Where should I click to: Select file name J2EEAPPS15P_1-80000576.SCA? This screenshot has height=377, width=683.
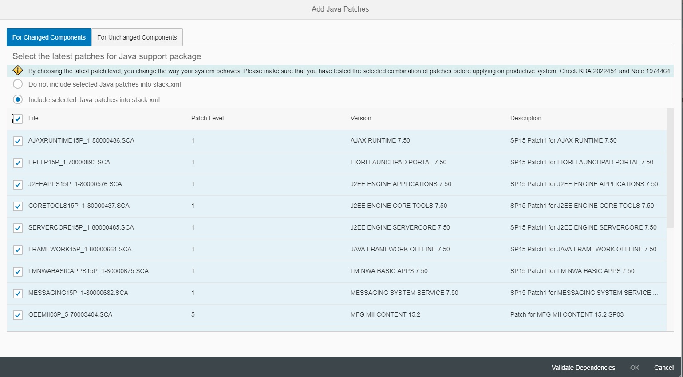75,184
